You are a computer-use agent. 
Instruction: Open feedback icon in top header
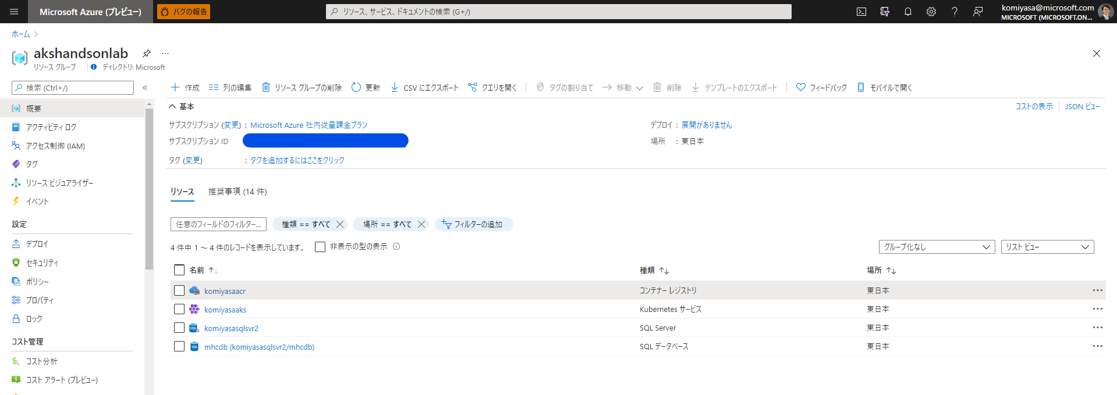point(978,12)
